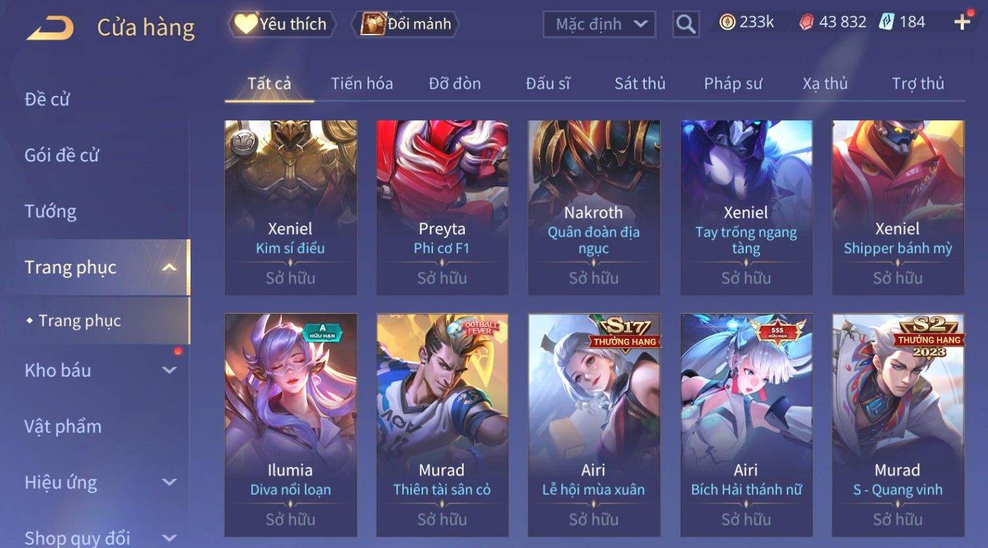This screenshot has width=988, height=548.
Task: Switch to the Sát thủ tab
Action: point(640,84)
